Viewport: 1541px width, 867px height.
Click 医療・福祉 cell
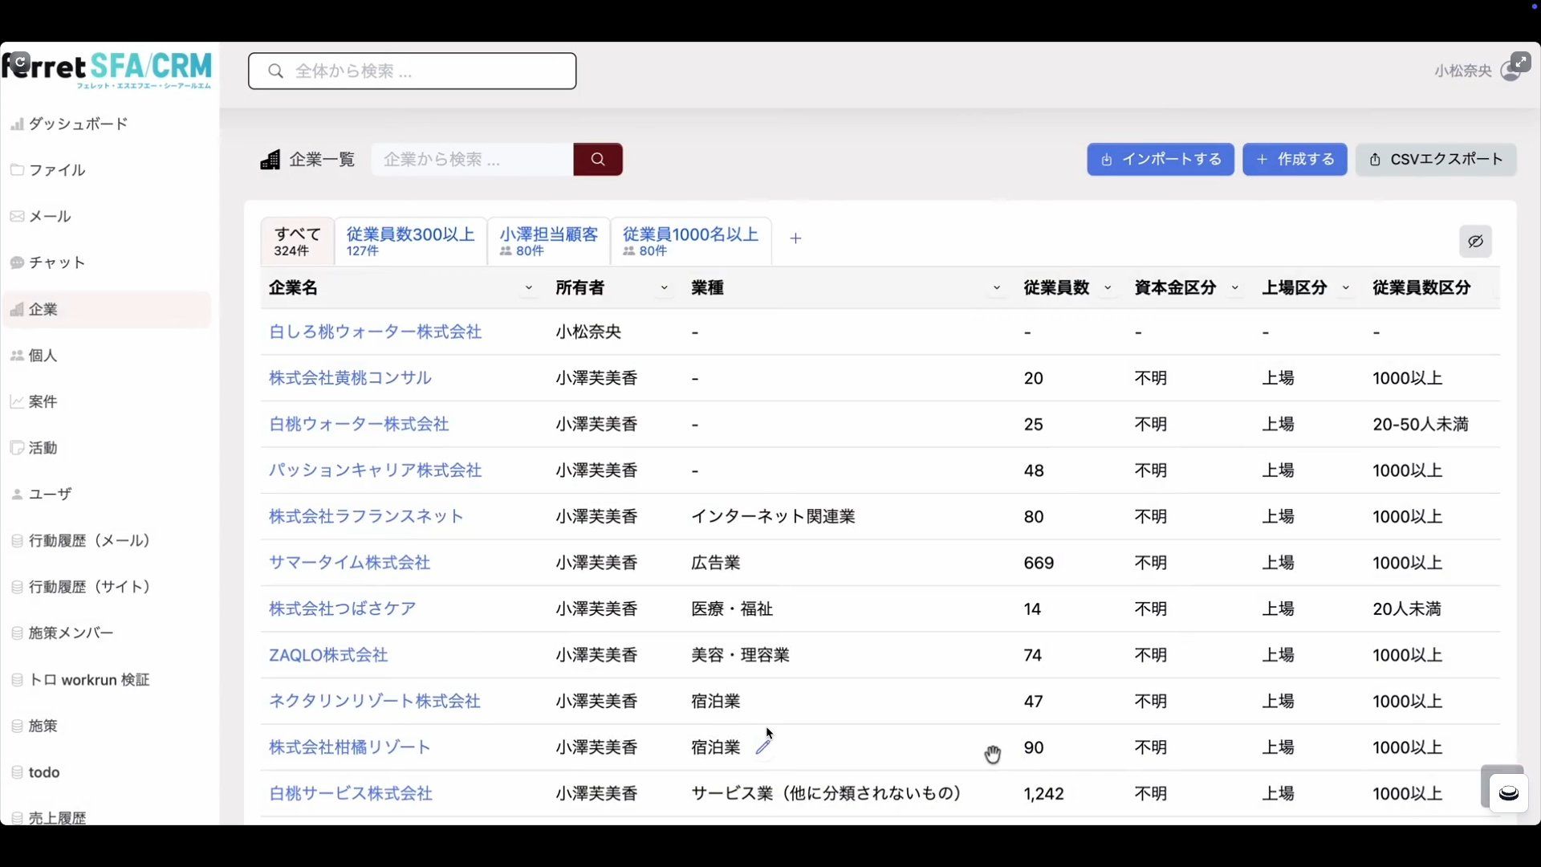click(732, 609)
